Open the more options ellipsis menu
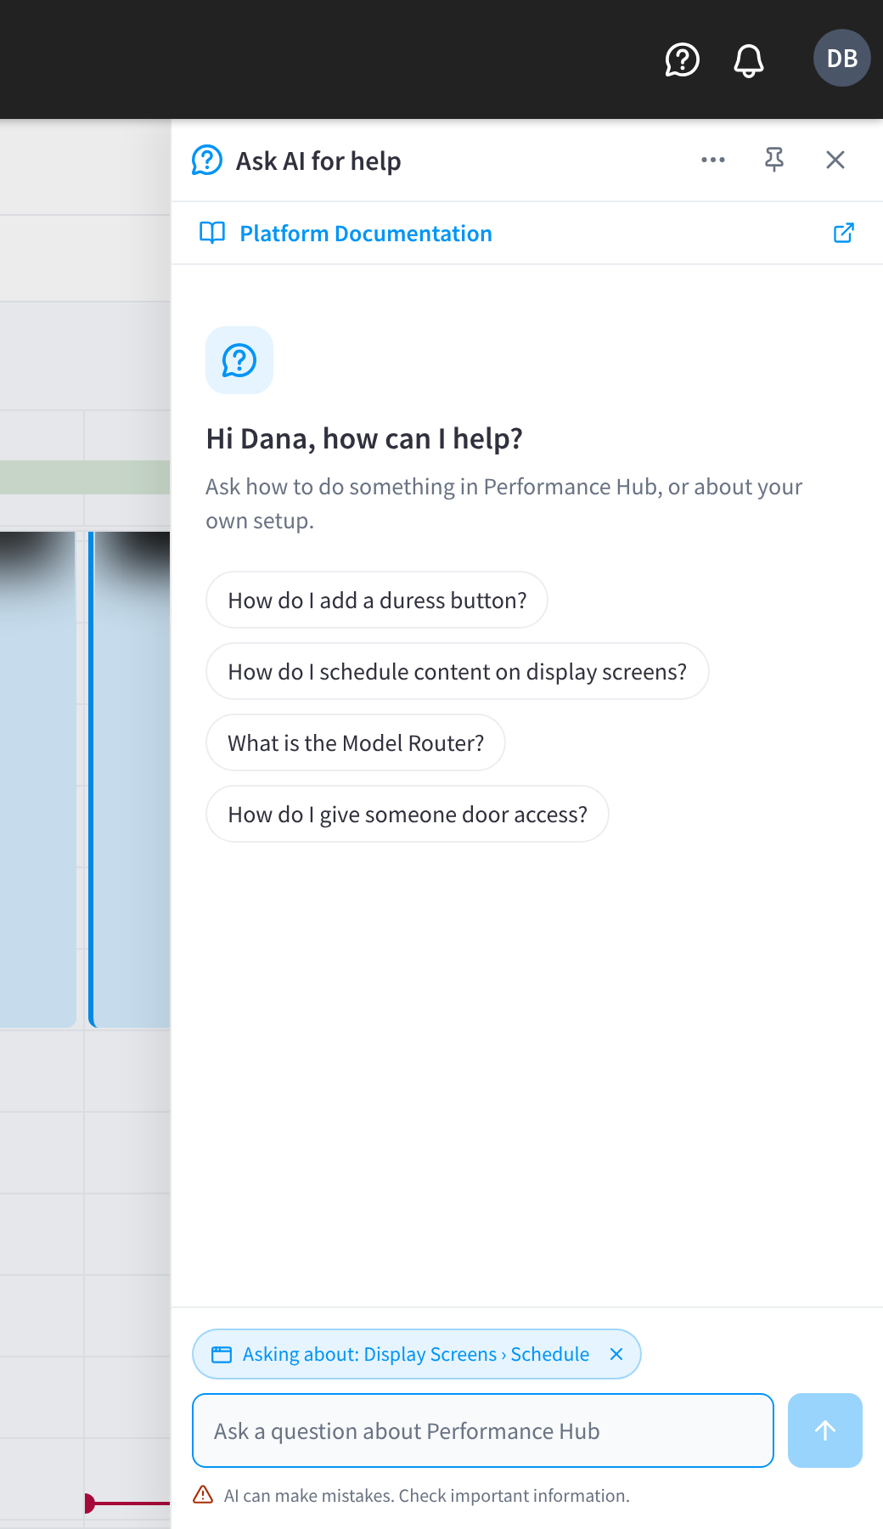Screen dimensions: 883x1529 pyautogui.click(x=713, y=160)
